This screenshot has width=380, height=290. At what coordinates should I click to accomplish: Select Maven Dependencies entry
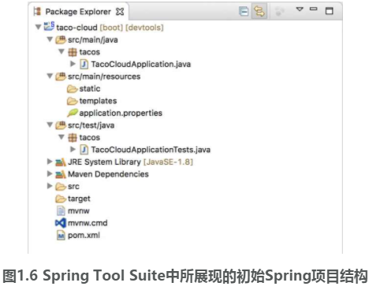coord(108,174)
